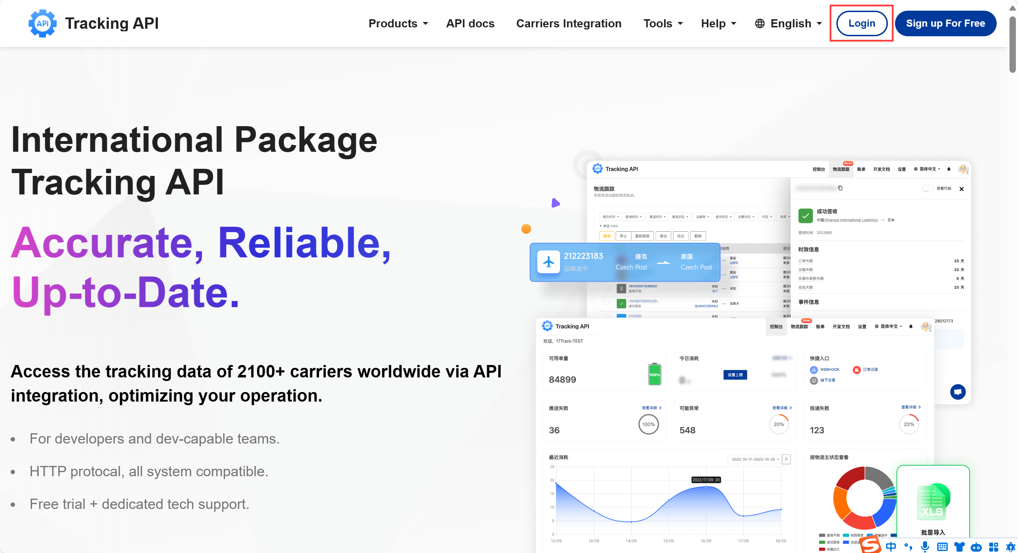Click the Tracking API gear logo

click(x=42, y=23)
